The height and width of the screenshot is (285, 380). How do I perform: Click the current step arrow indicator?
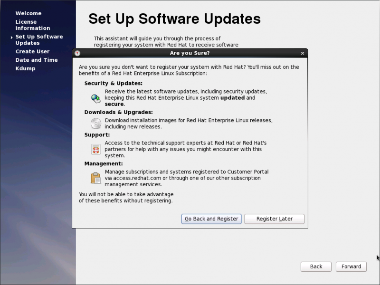tap(11, 37)
